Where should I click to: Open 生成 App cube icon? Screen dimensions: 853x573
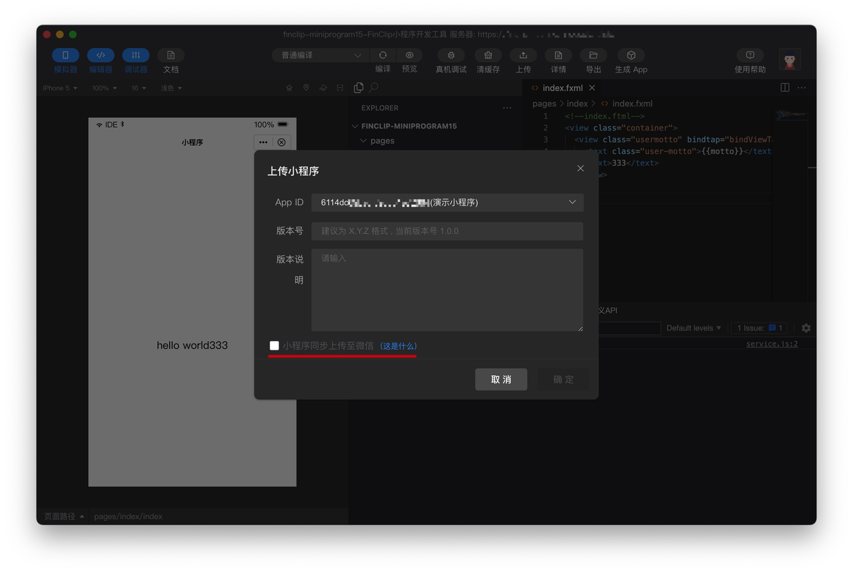[x=630, y=55]
